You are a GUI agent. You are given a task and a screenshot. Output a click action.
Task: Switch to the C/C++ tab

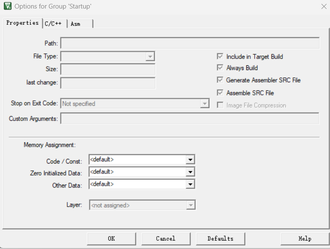coord(54,24)
